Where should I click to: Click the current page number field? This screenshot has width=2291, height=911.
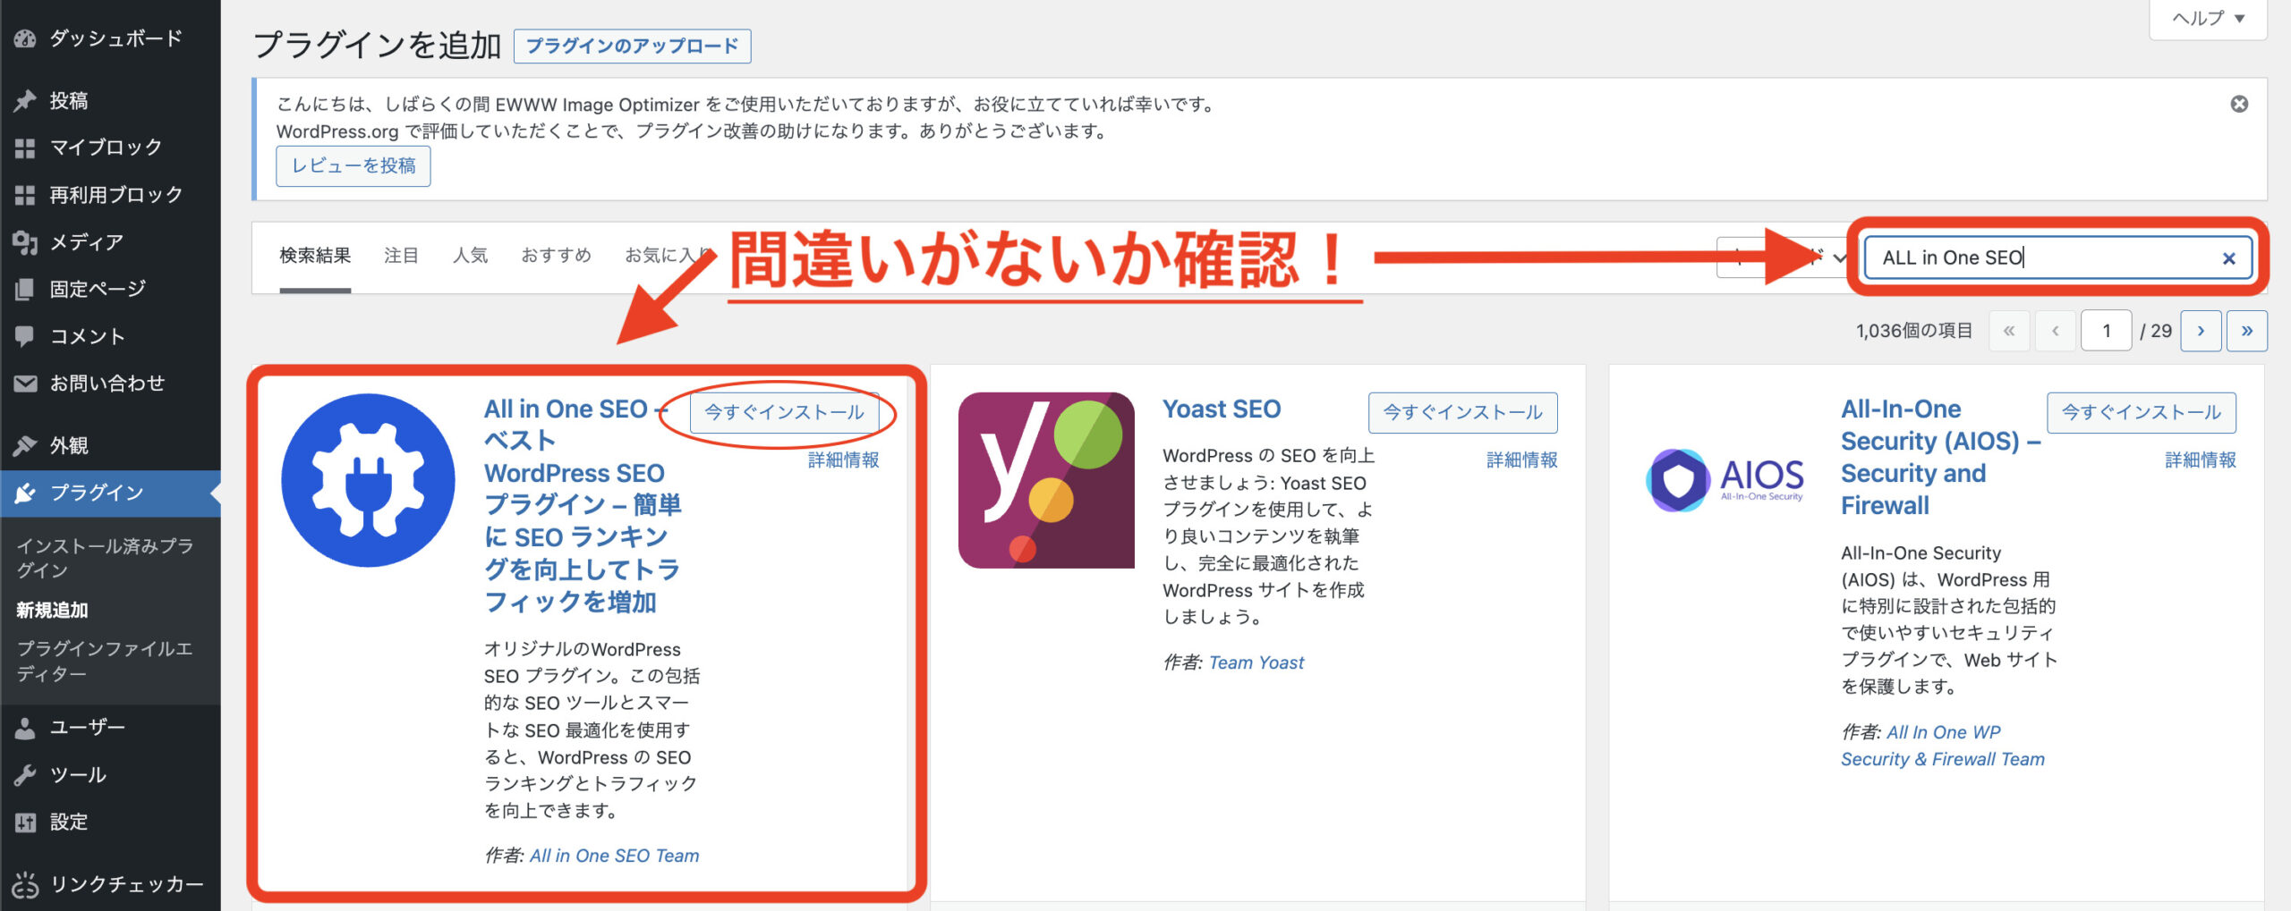click(x=2106, y=331)
